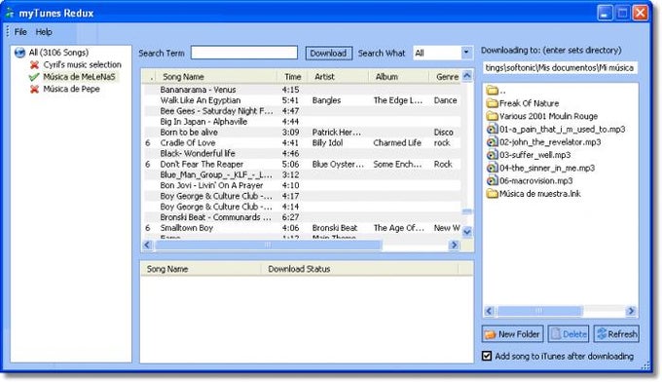Click the Bangles artist cell
Viewport: 662px width, 382px height.
326,100
